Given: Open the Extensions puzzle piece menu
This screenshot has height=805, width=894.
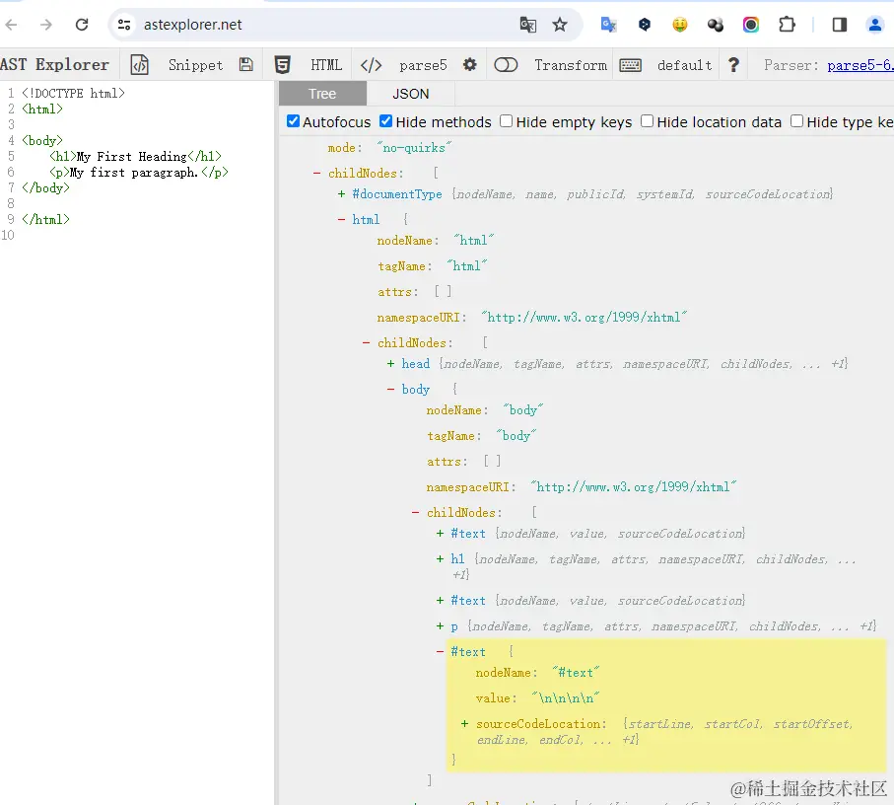Looking at the screenshot, I should (x=787, y=25).
